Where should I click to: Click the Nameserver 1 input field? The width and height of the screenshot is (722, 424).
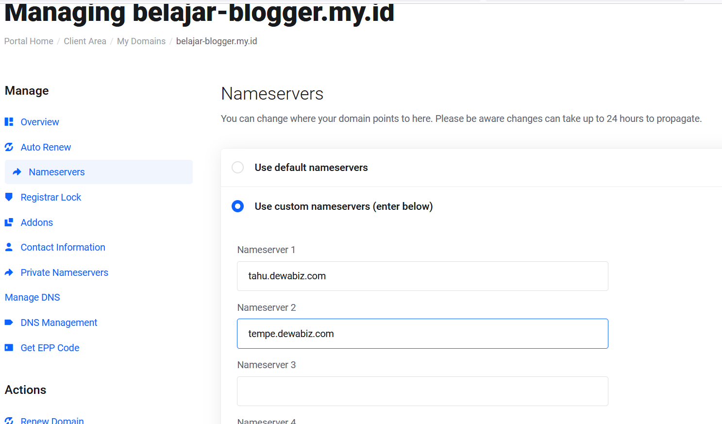tap(422, 276)
